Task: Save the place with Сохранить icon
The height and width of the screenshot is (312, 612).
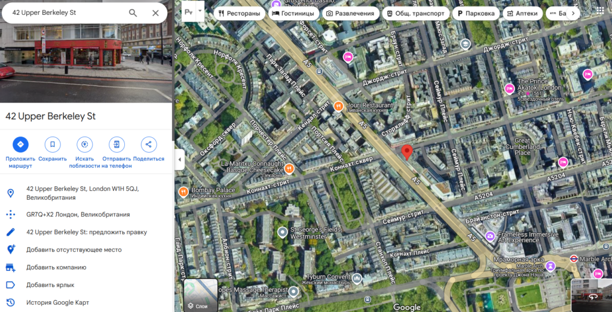Action: (53, 144)
